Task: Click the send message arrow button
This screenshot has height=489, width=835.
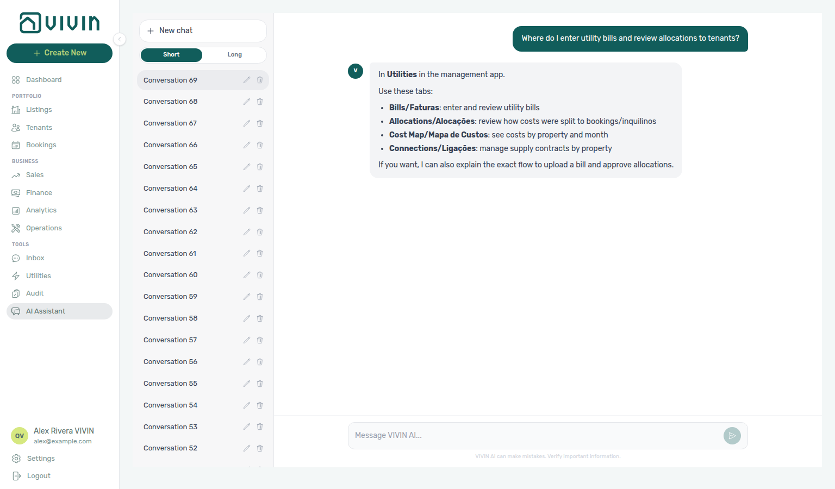Action: (732, 436)
